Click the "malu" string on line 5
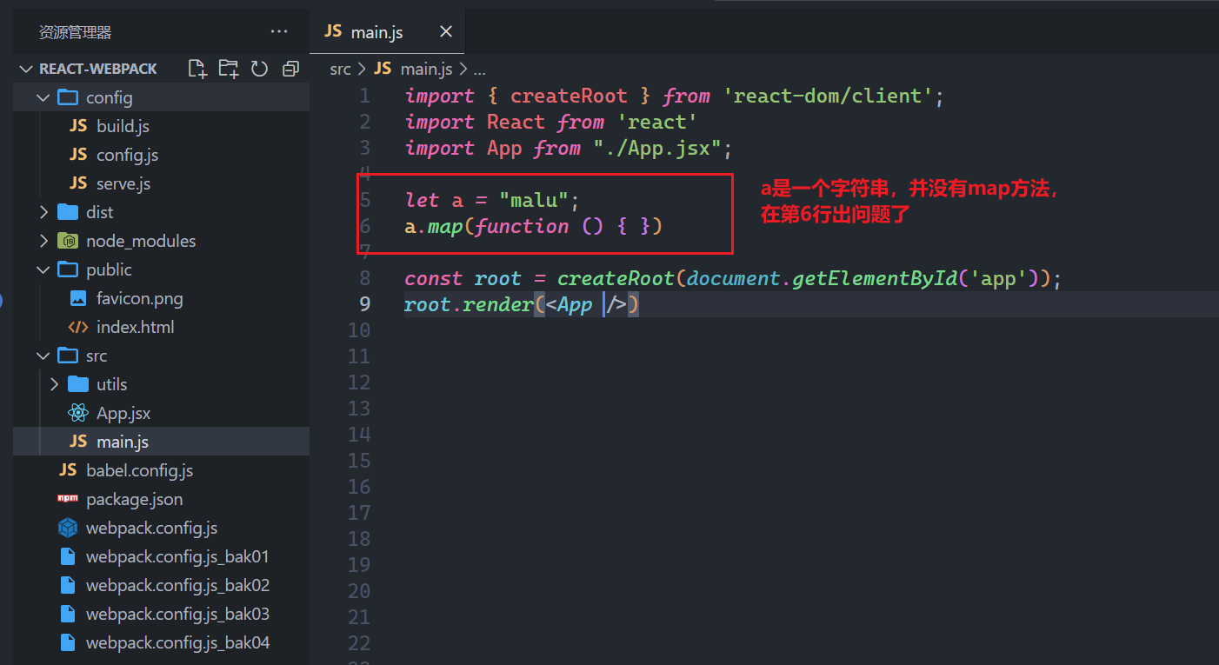Image resolution: width=1219 pixels, height=665 pixels. point(534,200)
